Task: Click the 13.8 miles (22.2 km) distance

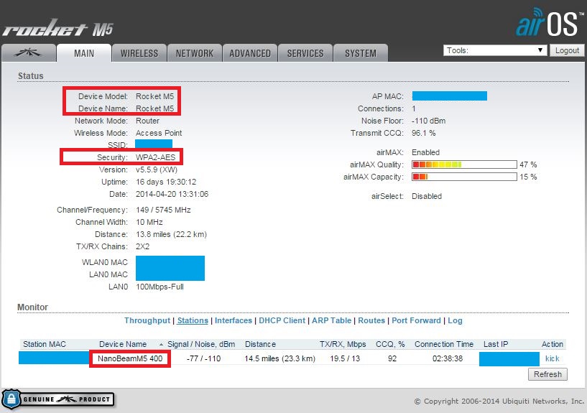Action: pyautogui.click(x=171, y=235)
